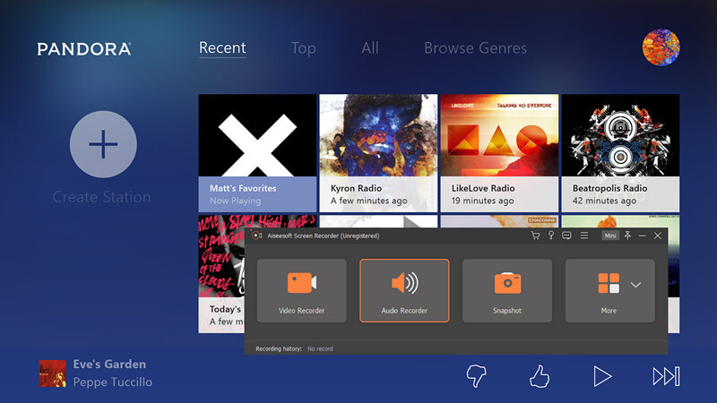Open LikeLove Radio station

[x=499, y=153]
